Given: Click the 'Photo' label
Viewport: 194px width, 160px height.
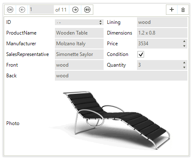Looking at the screenshot, I should pyautogui.click(x=13, y=123).
